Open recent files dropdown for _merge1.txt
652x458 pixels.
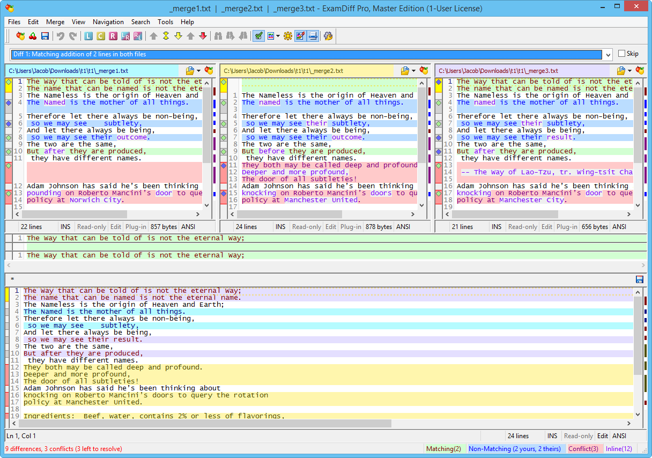tap(198, 71)
